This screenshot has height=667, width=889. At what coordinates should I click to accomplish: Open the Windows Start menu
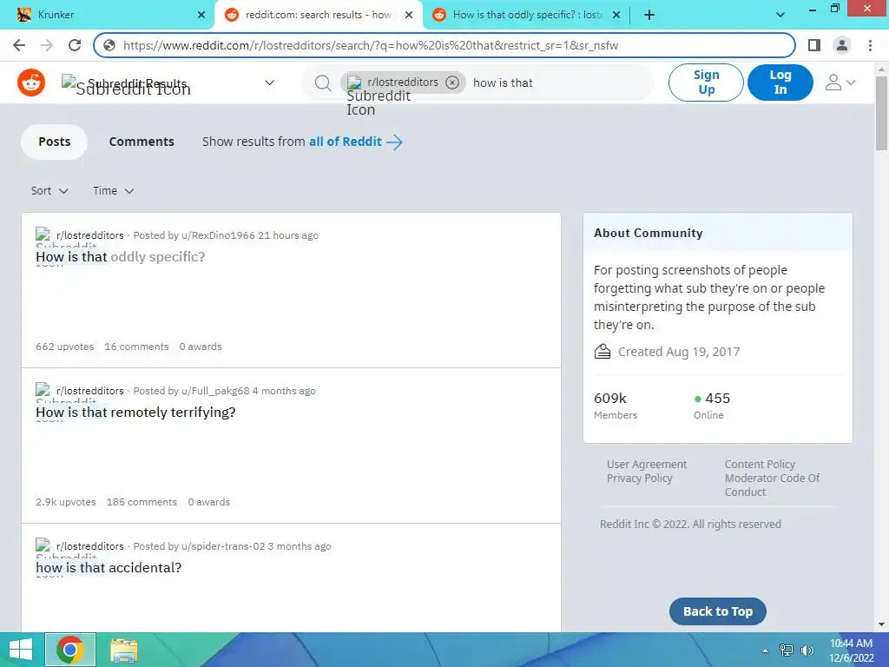coord(21,650)
